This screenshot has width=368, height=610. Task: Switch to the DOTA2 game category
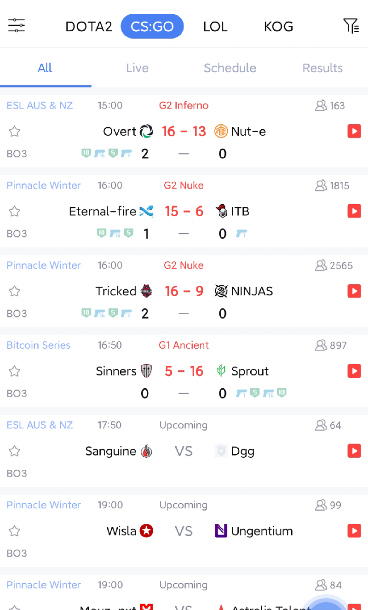(89, 26)
